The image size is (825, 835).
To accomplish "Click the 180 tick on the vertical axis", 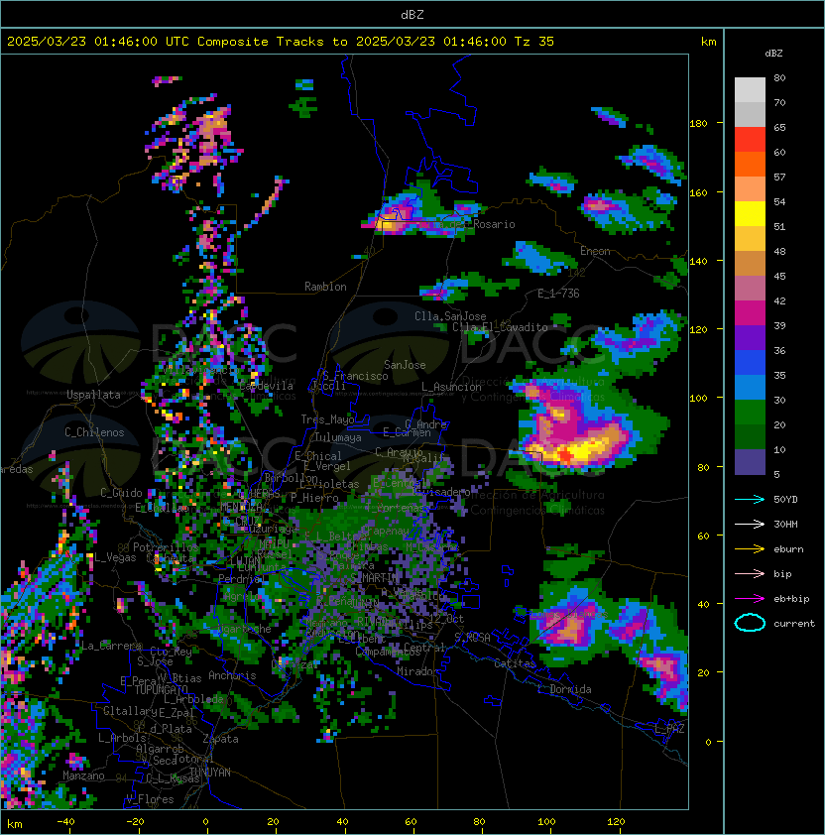I will tap(698, 124).
